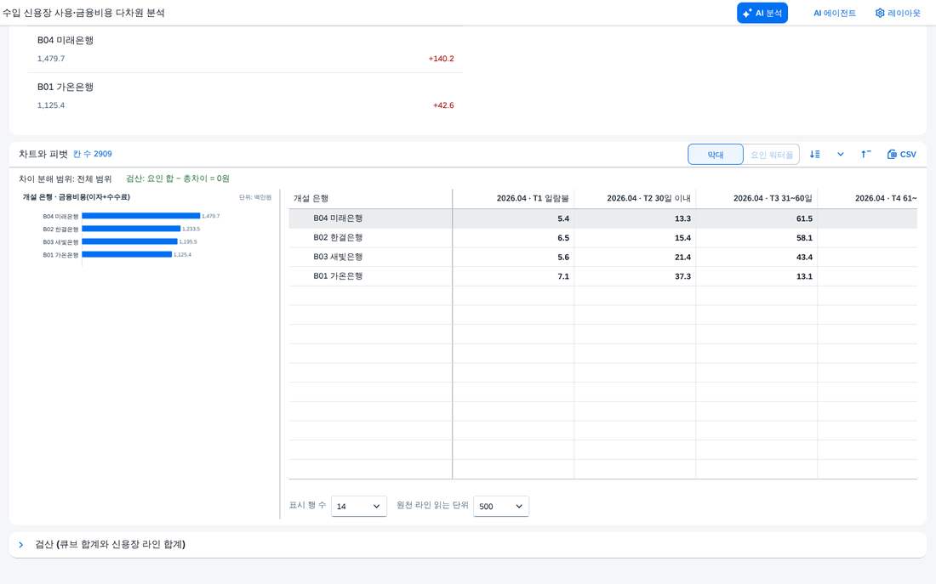Click the 6.5 cell for B02 한결은행
Viewport: 936px width, 584px height.
point(513,237)
